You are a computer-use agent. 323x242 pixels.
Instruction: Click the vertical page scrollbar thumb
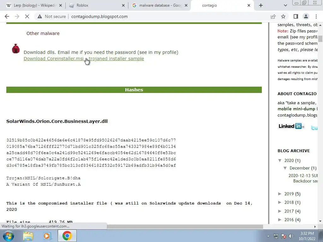tap(320, 39)
